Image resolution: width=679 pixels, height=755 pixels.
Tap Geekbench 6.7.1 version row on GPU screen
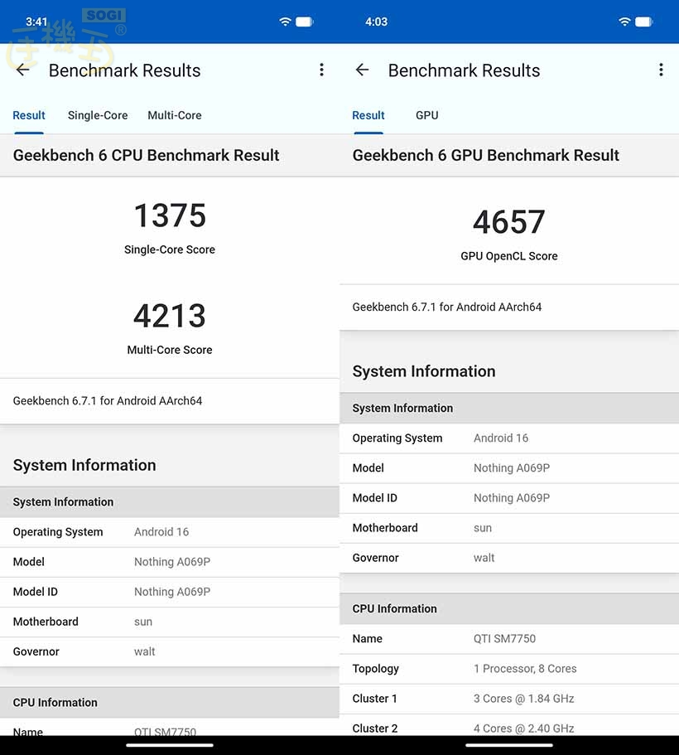(509, 307)
